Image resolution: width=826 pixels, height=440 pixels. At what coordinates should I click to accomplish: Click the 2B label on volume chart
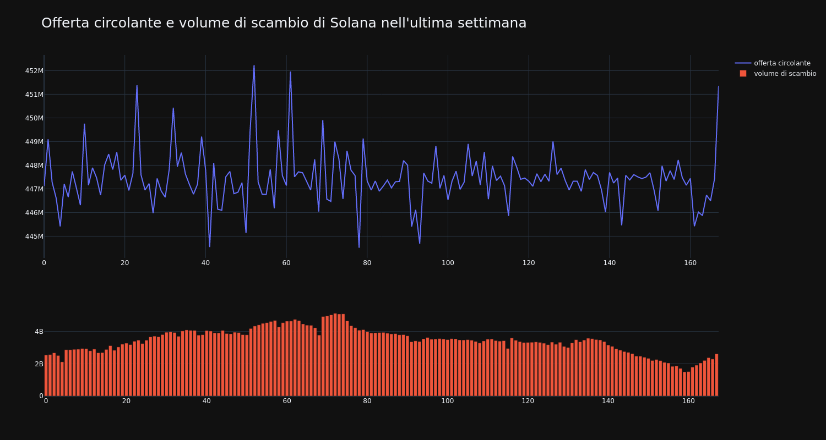pos(39,364)
